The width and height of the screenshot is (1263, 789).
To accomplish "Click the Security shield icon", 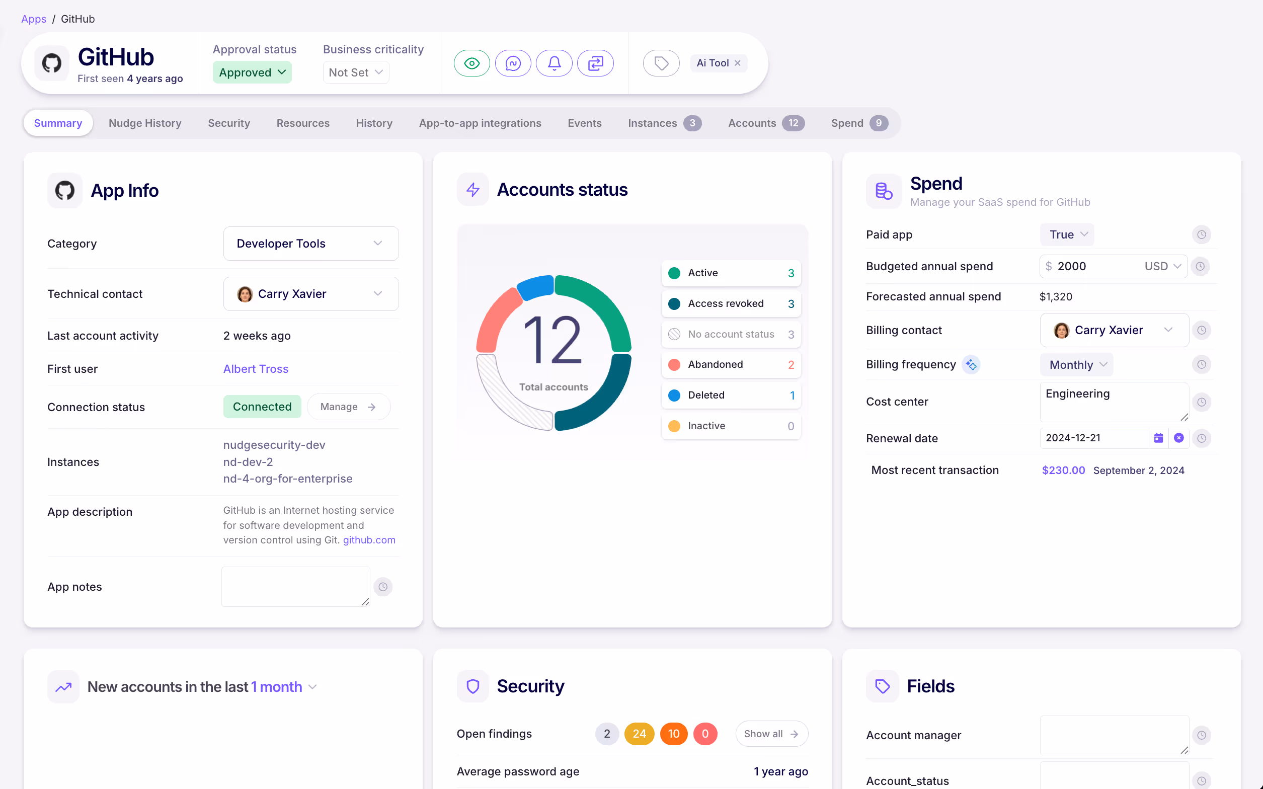I will [x=472, y=686].
